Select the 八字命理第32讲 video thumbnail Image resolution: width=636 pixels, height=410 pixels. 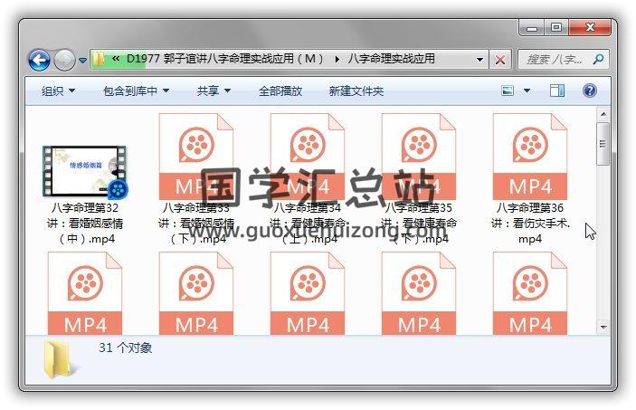(x=85, y=172)
